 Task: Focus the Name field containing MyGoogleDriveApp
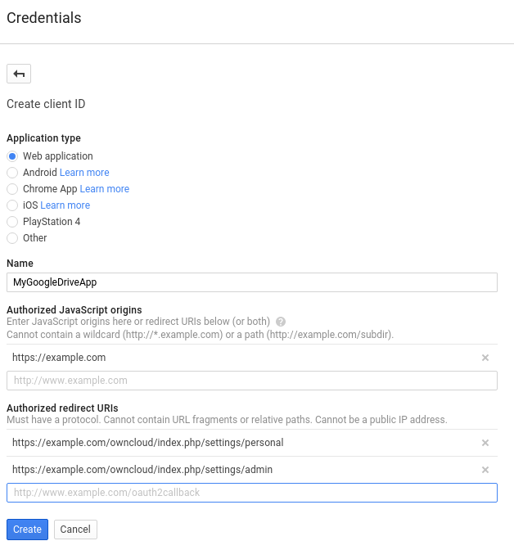coord(251,282)
